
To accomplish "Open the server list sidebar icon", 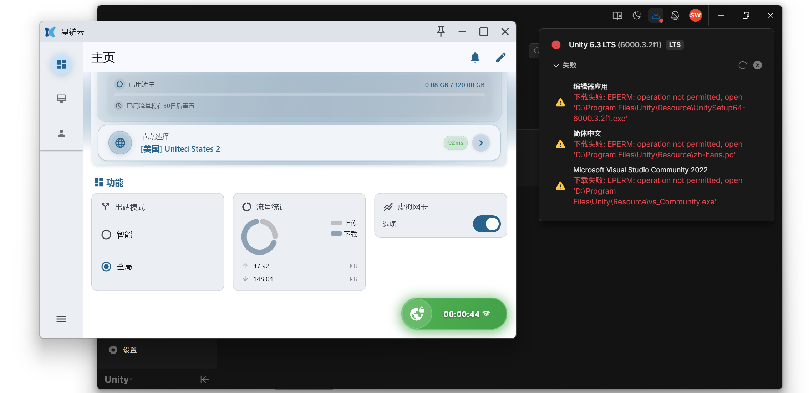I will pyautogui.click(x=61, y=99).
